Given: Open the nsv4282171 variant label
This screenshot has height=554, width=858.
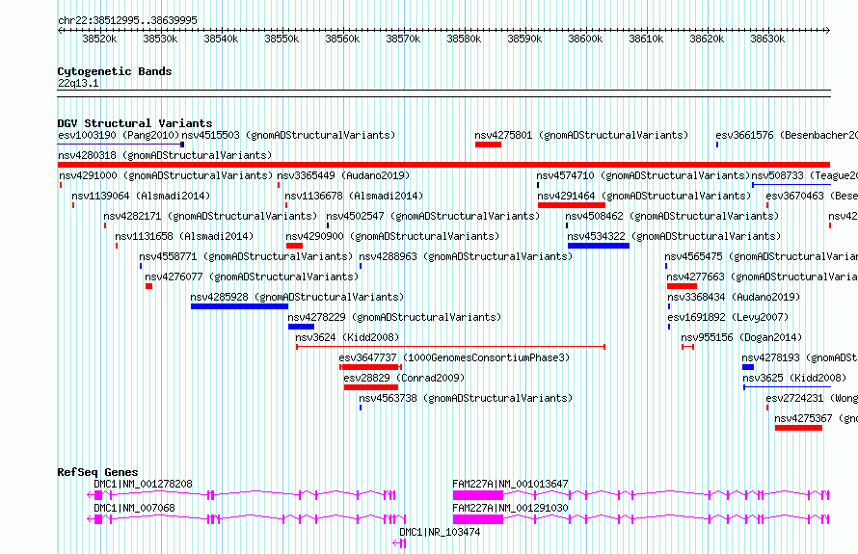Looking at the screenshot, I should point(211,216).
